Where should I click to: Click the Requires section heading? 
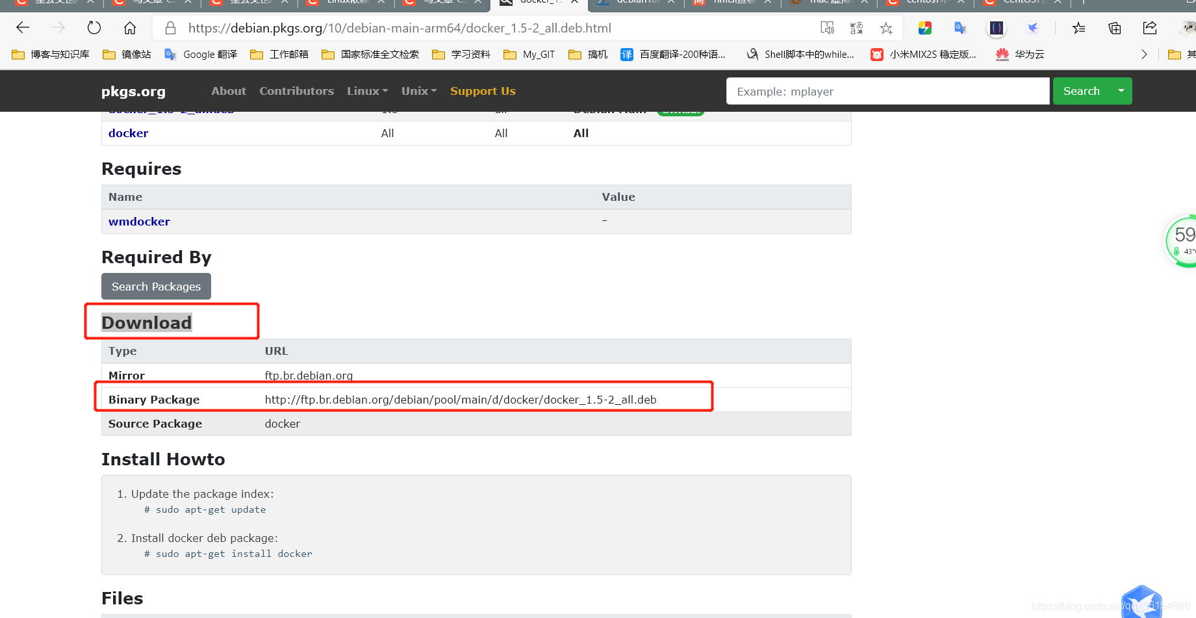[x=142, y=169]
